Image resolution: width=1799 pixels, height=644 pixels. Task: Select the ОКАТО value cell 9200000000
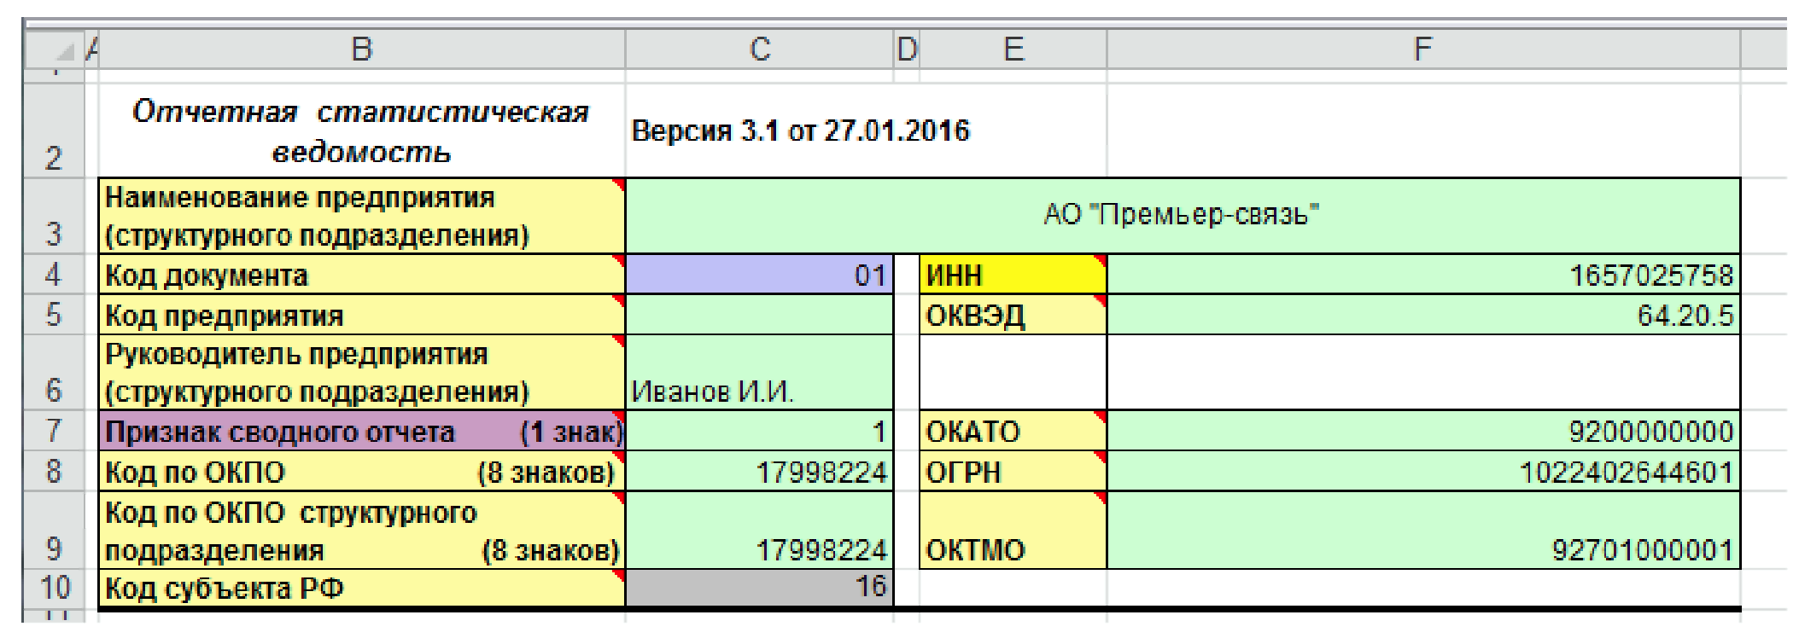(x=1422, y=431)
